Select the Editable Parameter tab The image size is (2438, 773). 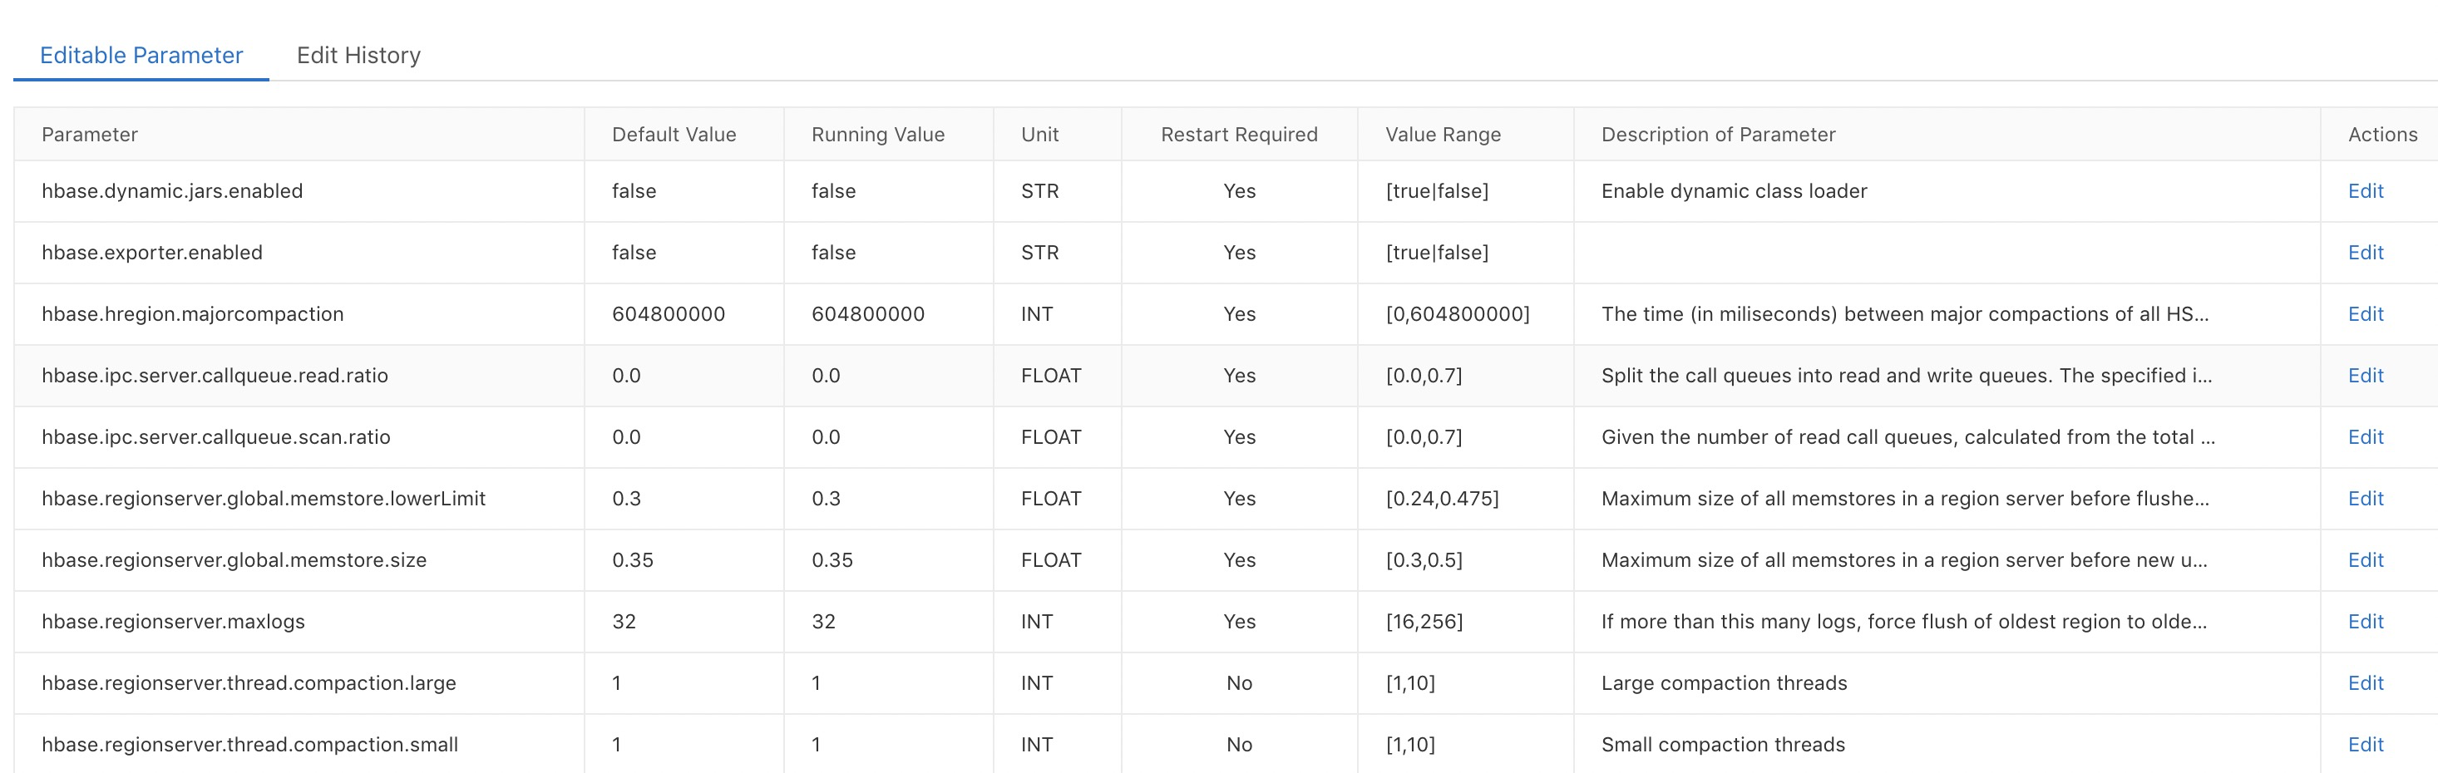(x=141, y=55)
